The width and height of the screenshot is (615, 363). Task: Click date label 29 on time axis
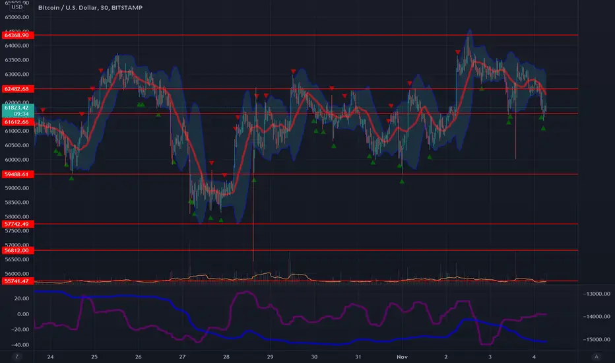[271, 357]
